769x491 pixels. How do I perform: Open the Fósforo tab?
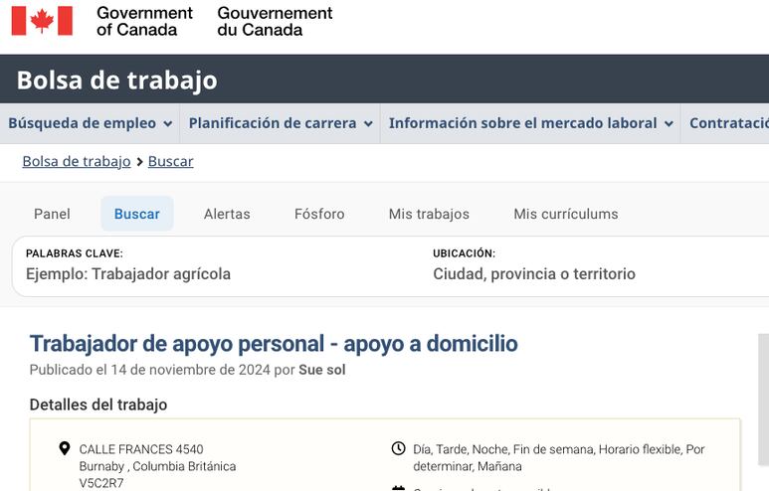coord(319,214)
